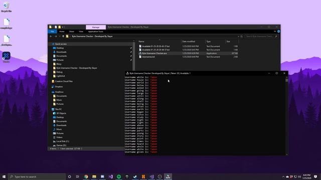Image resolution: width=321 pixels, height=180 pixels.
Task: Click the OneDrive cloud tray icon
Action: tap(287, 176)
